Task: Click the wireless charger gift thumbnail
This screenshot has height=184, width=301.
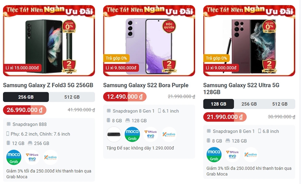Action: point(114,135)
